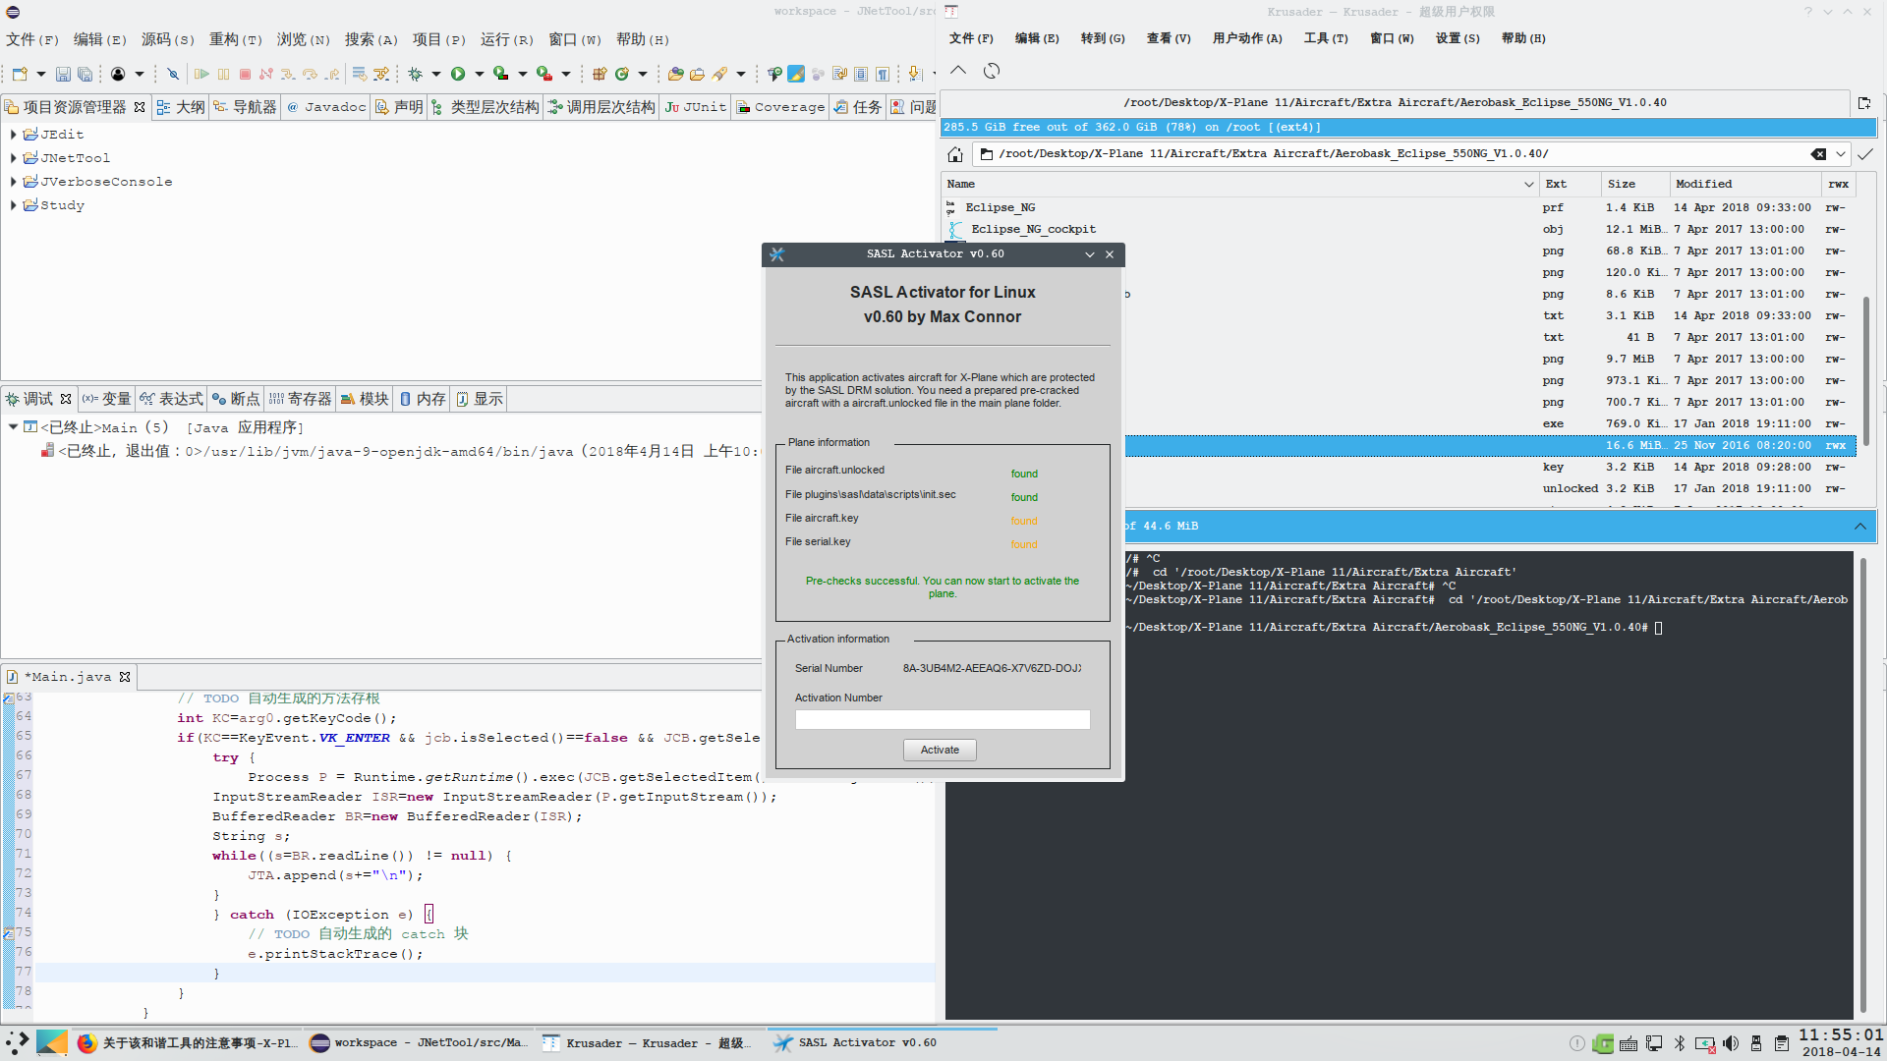Image resolution: width=1887 pixels, height=1061 pixels.
Task: Close the Main.java editor tab
Action: 125,677
